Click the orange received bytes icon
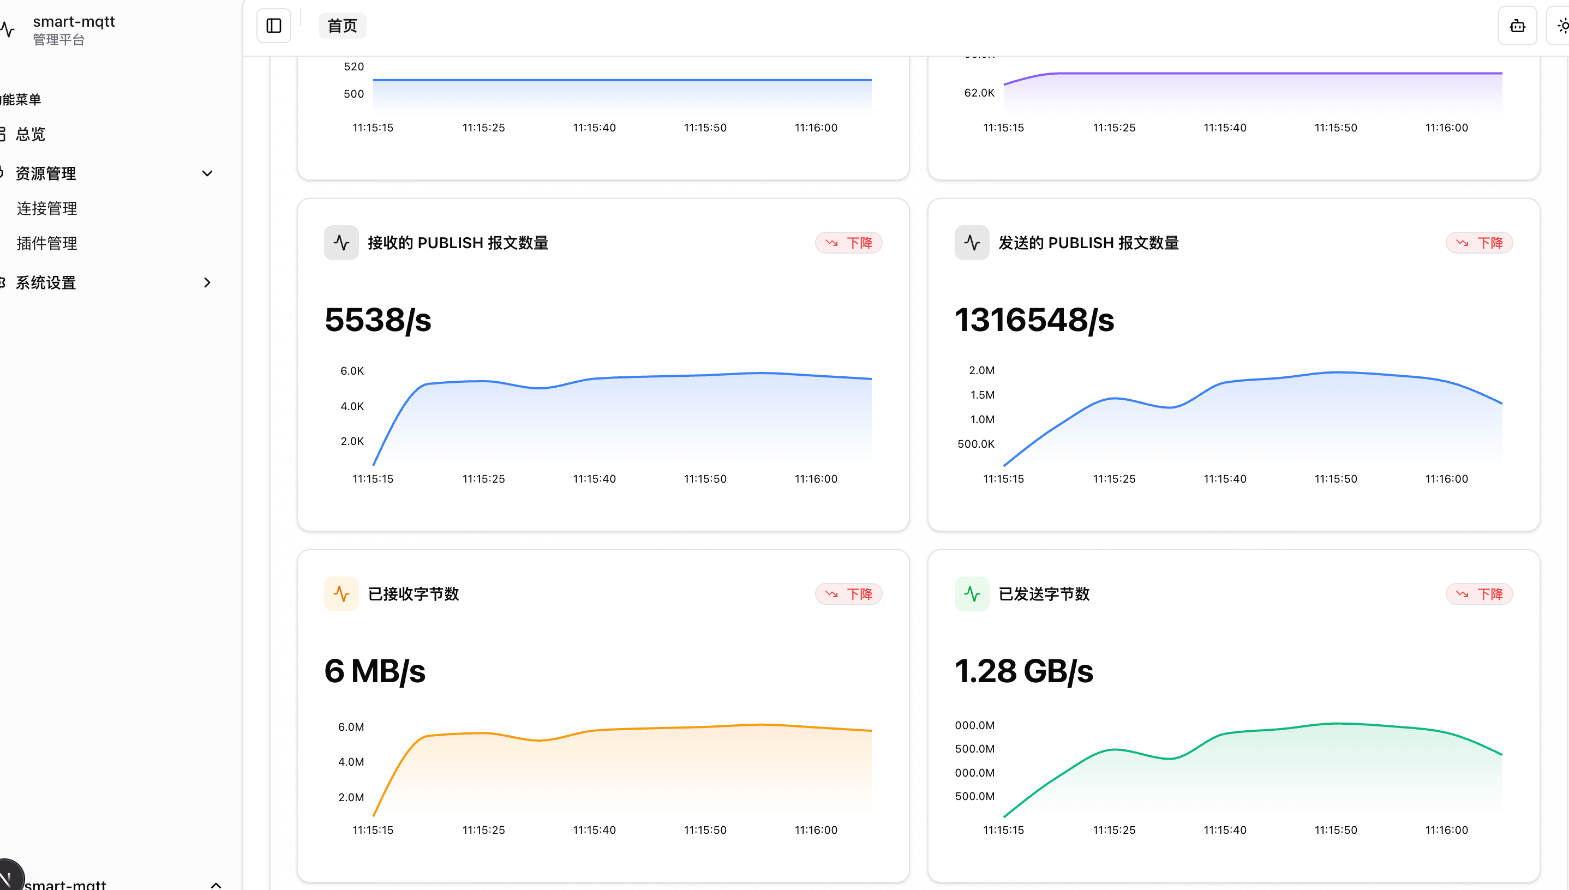 pos(341,593)
